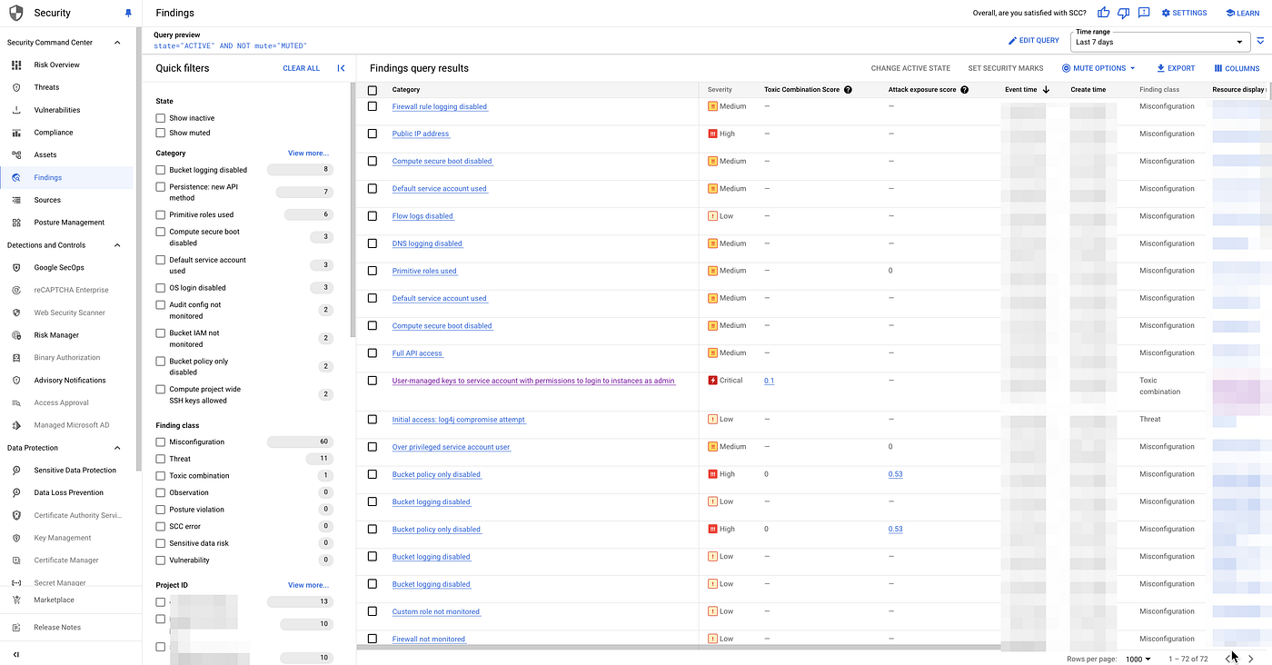This screenshot has height=665, width=1272.
Task: Click the Assets sidebar icon
Action: pyautogui.click(x=16, y=155)
